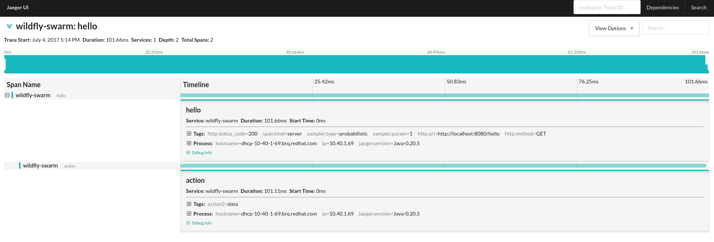Expand Tags of the hello span
This screenshot has width=714, height=242.
tap(189, 134)
